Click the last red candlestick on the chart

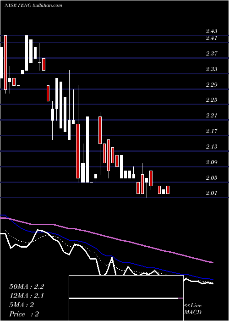tap(168, 190)
